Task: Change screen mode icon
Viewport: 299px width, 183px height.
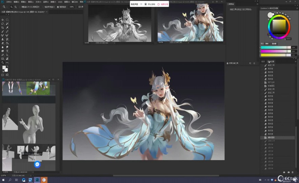Action: [7, 75]
